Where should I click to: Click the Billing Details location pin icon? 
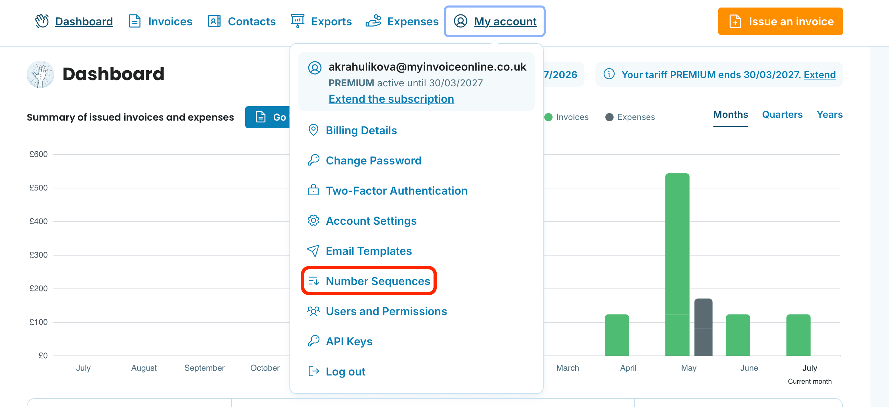click(x=313, y=130)
